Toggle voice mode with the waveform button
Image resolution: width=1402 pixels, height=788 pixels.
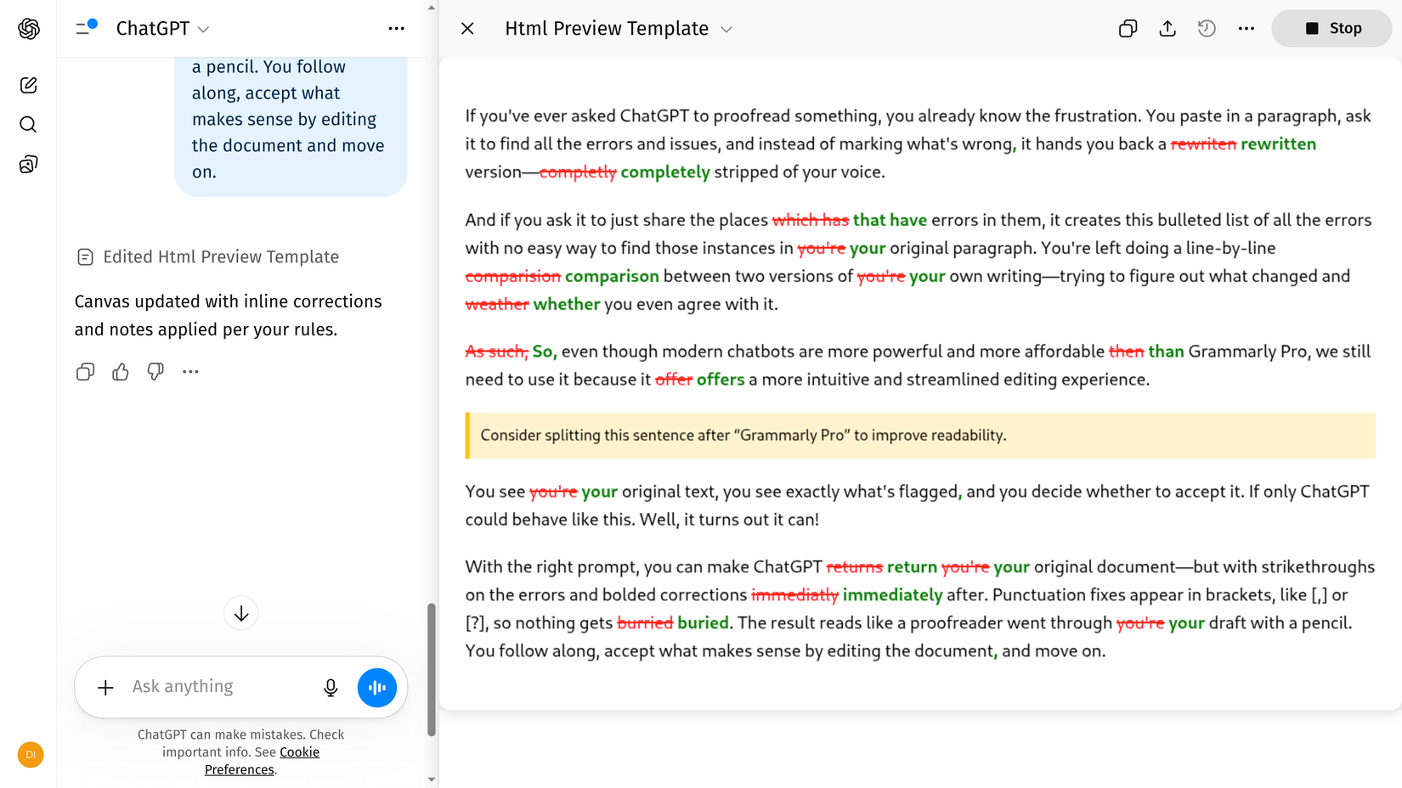pyautogui.click(x=376, y=687)
